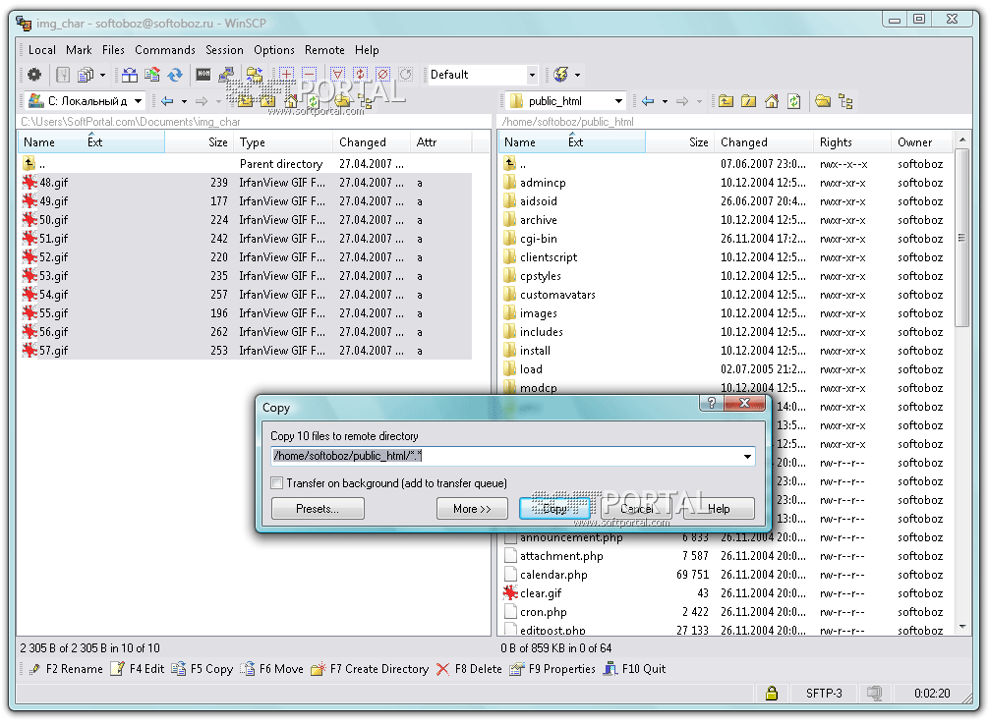Click Help button in Copy dialog
This screenshot has width=988, height=726.
719,509
